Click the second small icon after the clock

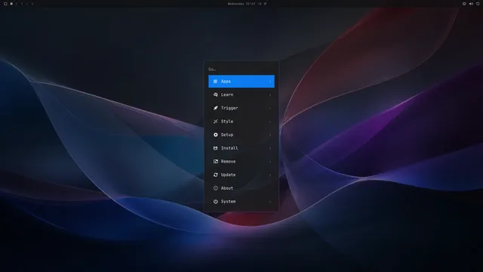[265, 4]
